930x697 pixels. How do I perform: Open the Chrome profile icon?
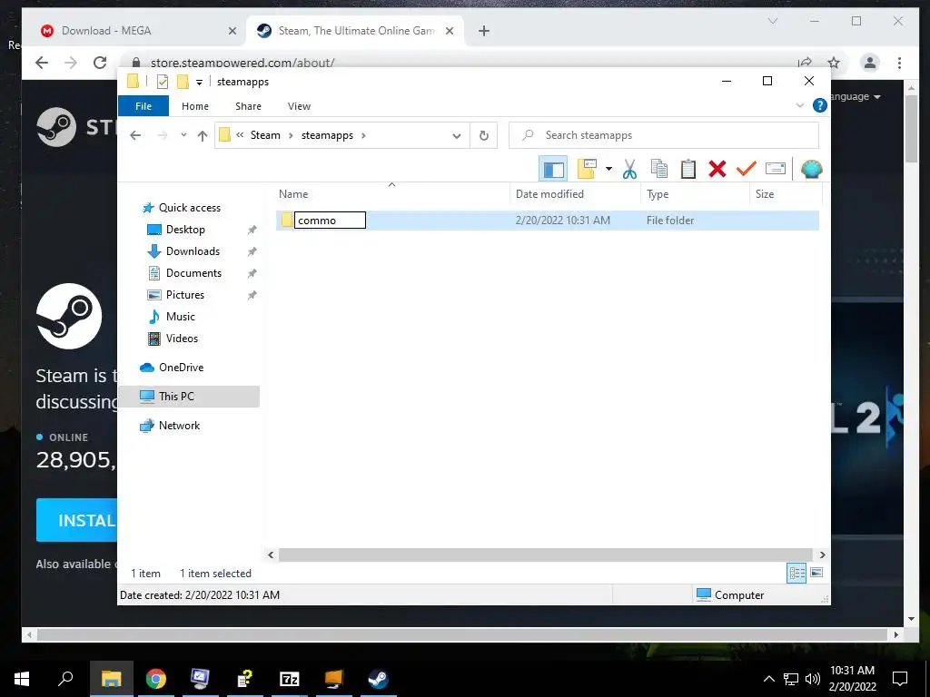869,63
